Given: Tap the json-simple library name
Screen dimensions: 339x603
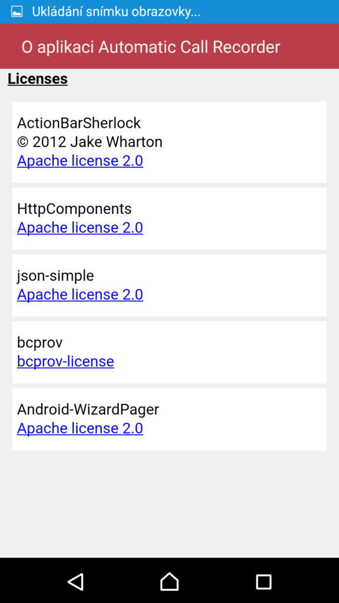Looking at the screenshot, I should tap(55, 276).
